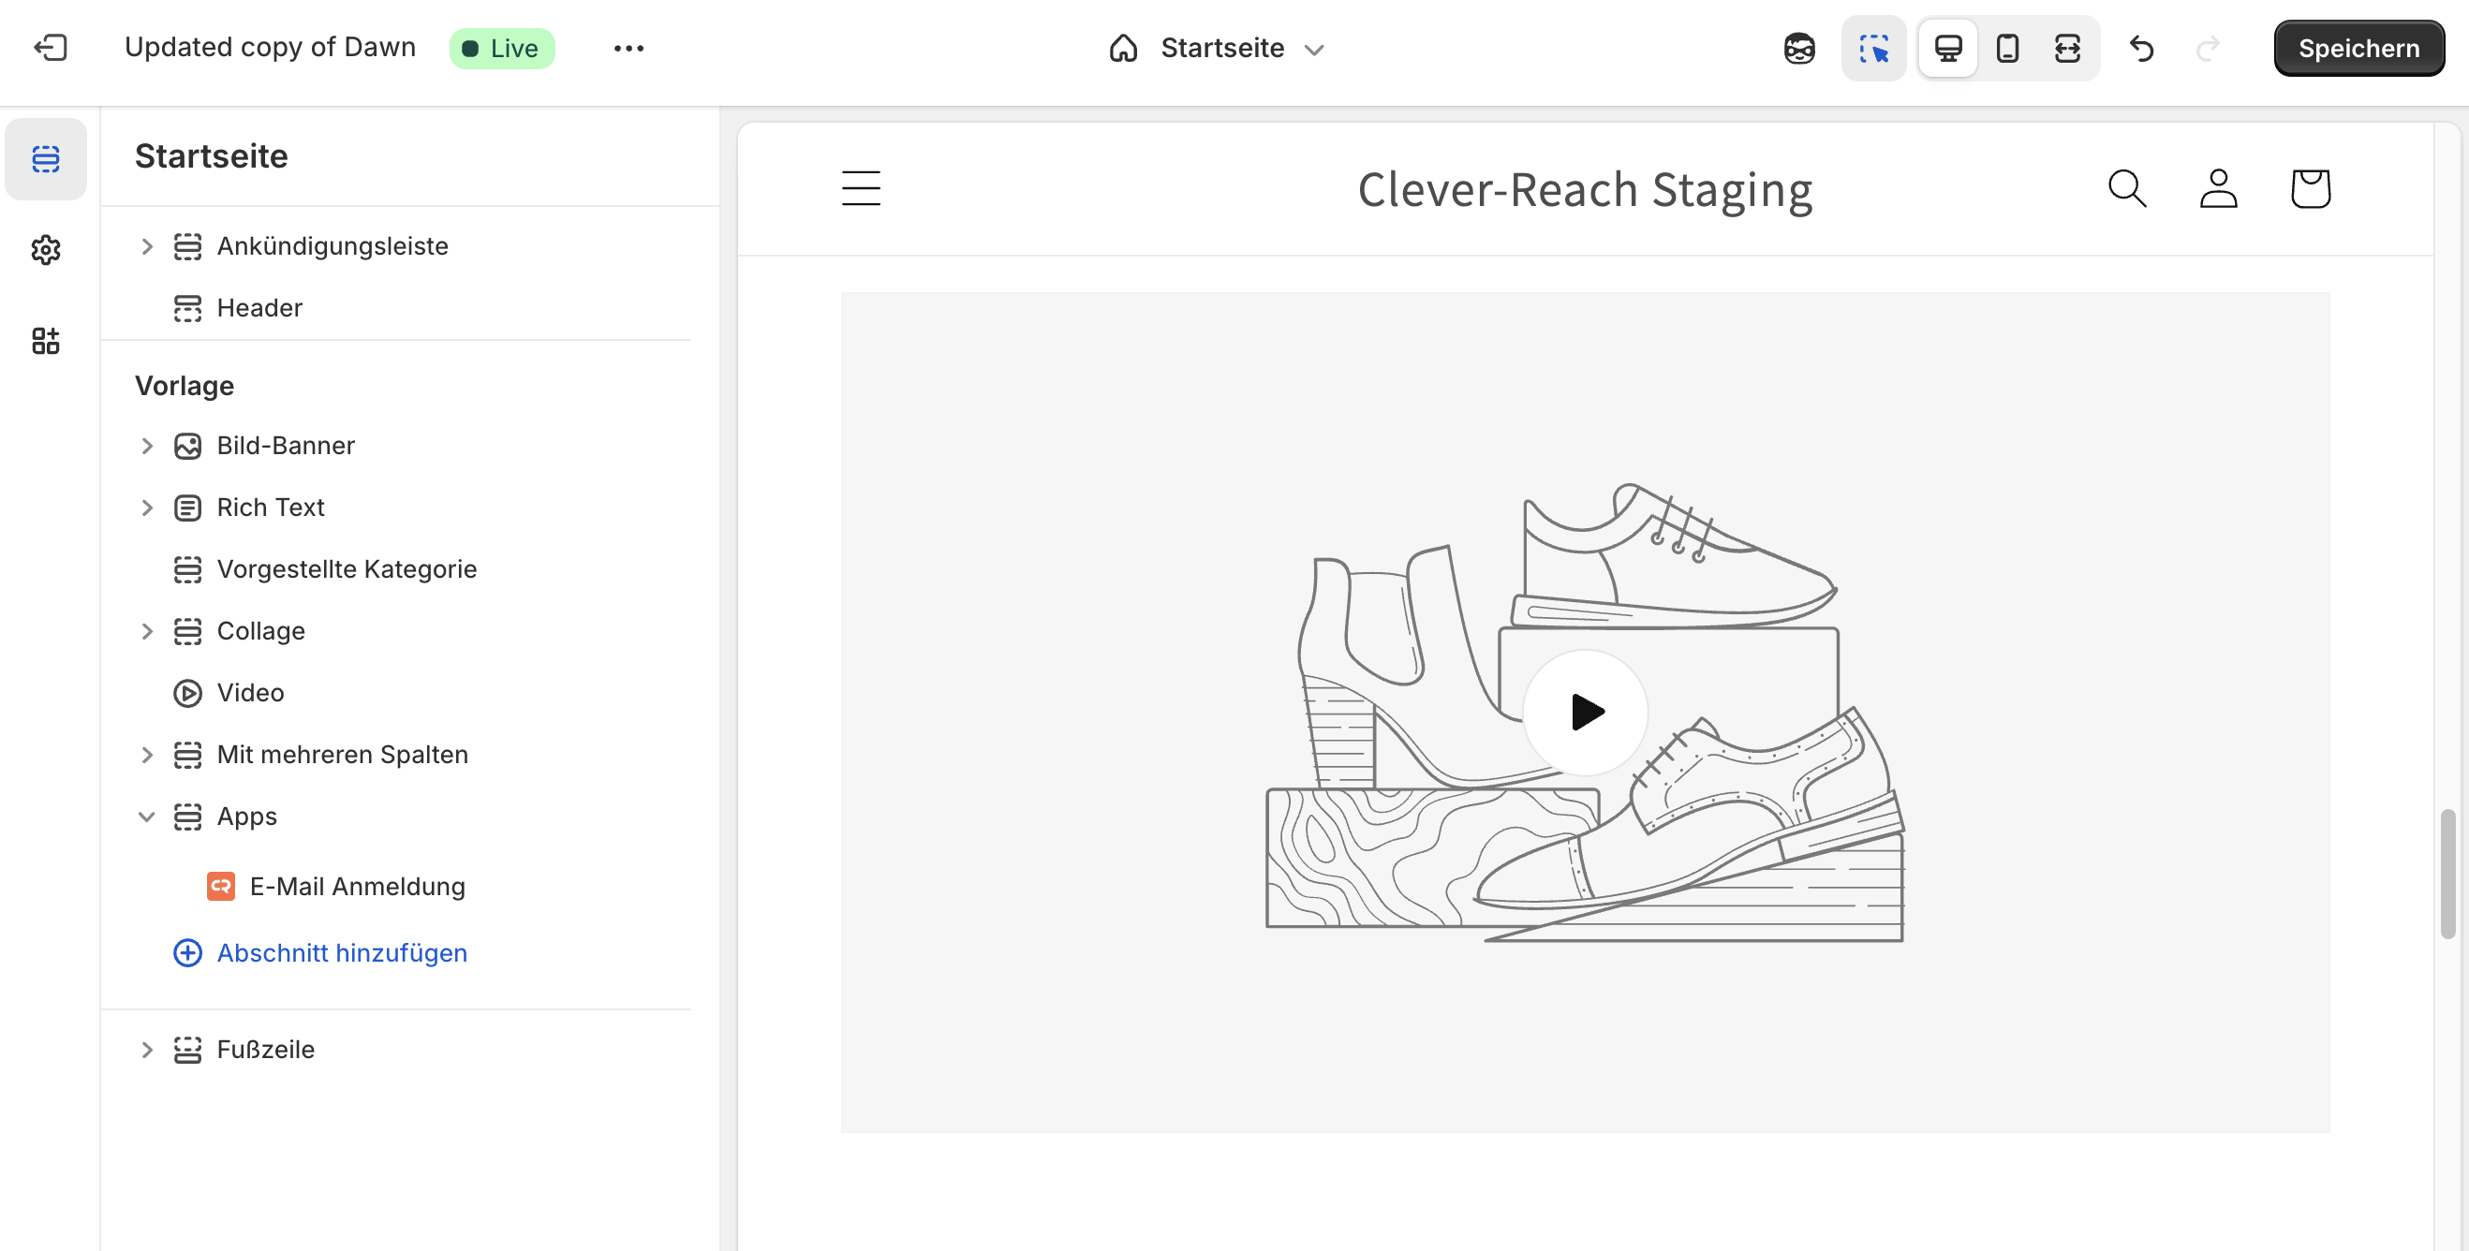Screen dimensions: 2469x1251
Task: Expand Mit mehreren Spalten section
Action: [x=147, y=755]
